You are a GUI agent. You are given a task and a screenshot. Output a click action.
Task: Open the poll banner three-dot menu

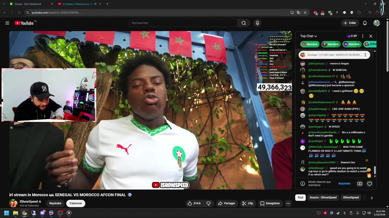(365, 55)
